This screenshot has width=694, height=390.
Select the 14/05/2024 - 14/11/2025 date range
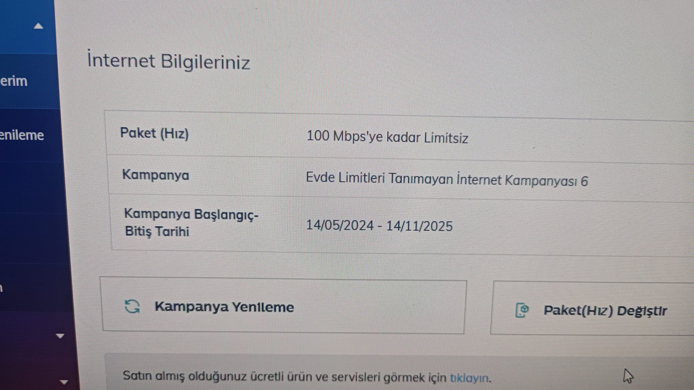379,226
